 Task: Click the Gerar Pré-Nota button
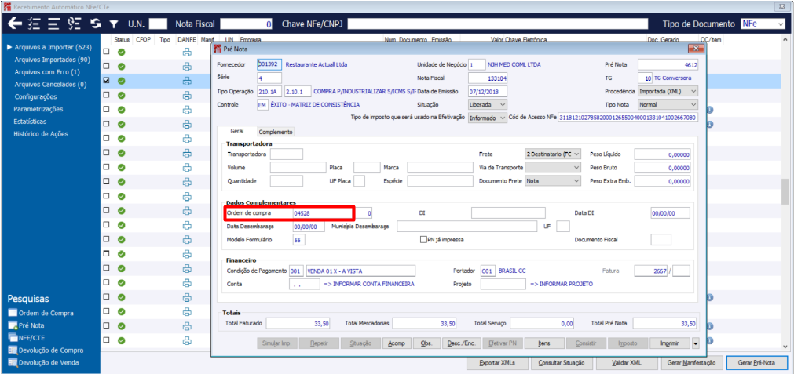coord(757,362)
